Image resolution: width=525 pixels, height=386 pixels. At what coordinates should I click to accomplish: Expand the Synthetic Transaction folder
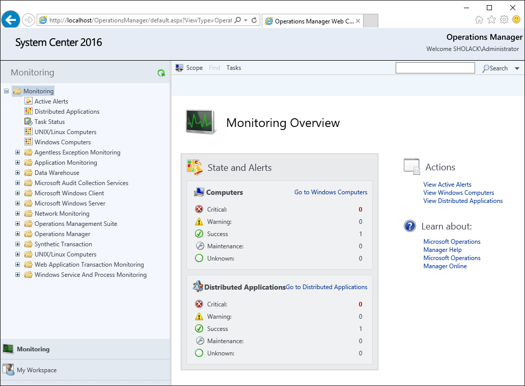(18, 244)
